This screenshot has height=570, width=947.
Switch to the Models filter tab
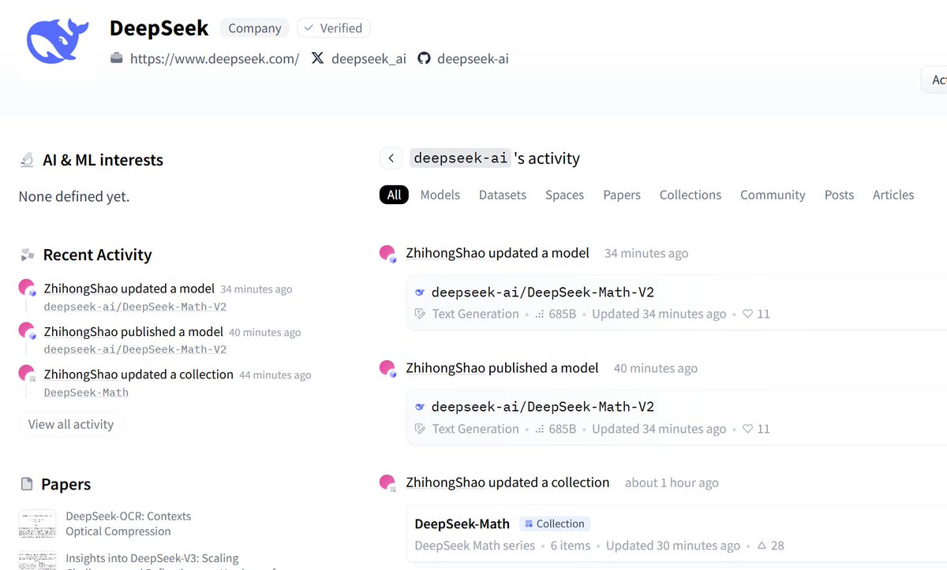click(440, 195)
